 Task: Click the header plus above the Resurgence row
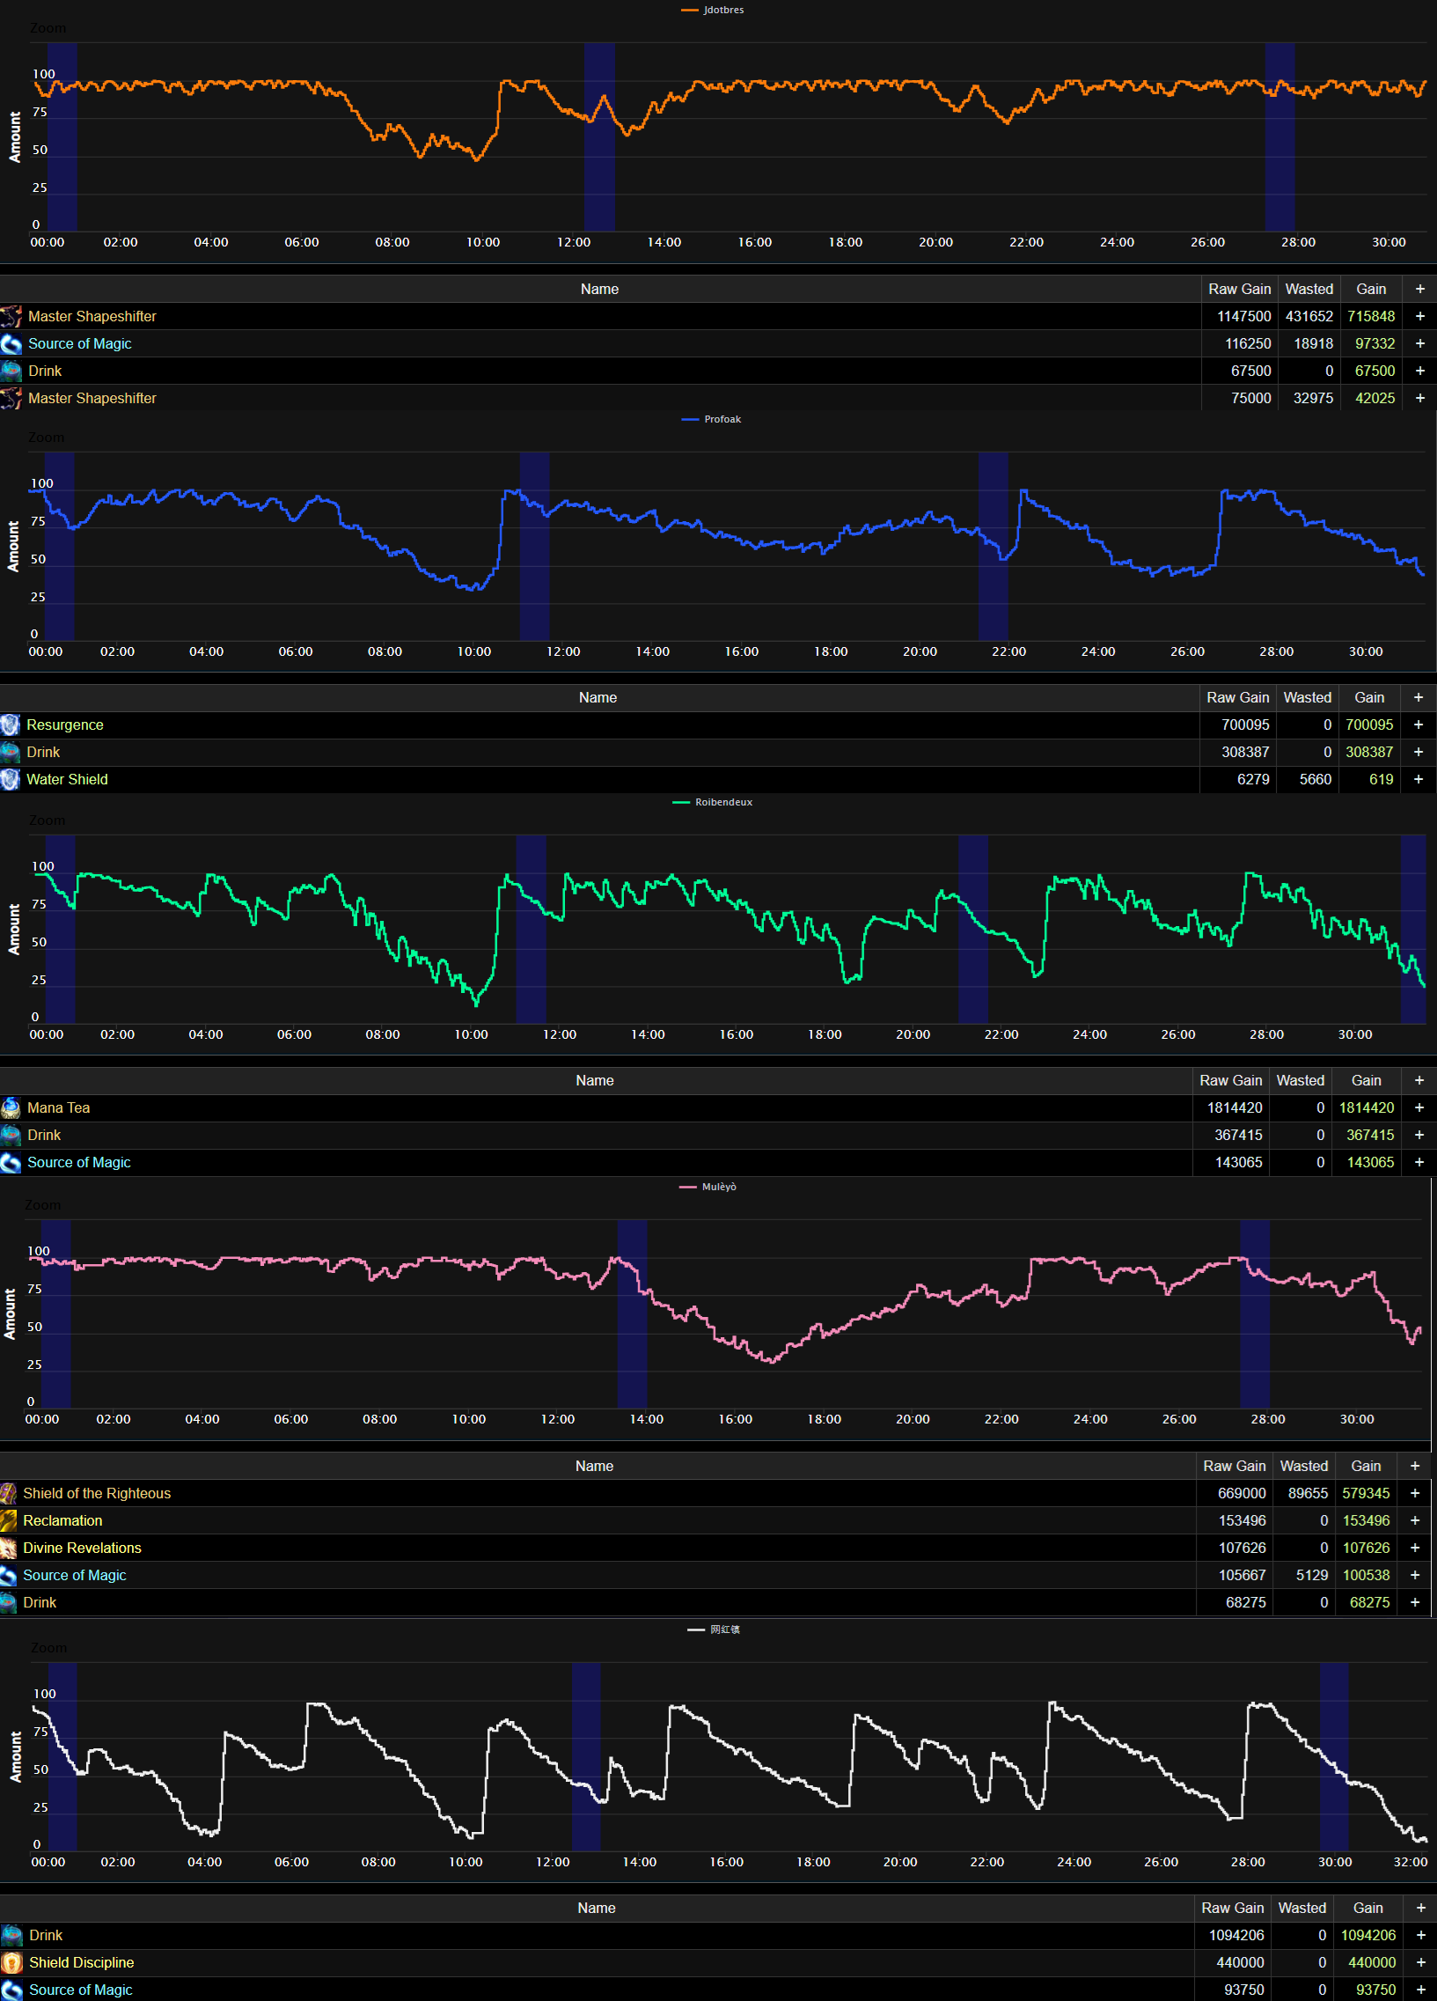click(1418, 697)
